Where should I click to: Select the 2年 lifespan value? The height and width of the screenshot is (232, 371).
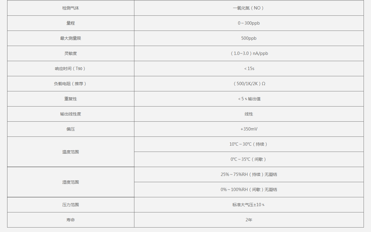249,220
